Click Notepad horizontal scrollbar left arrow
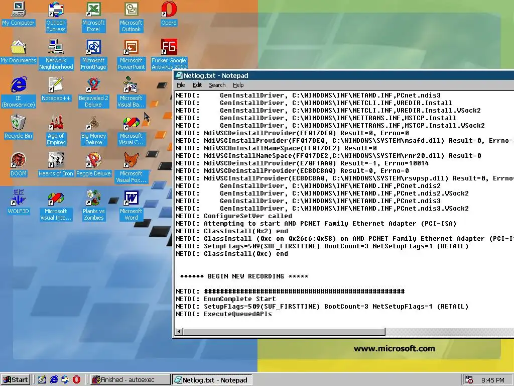 click(x=179, y=332)
